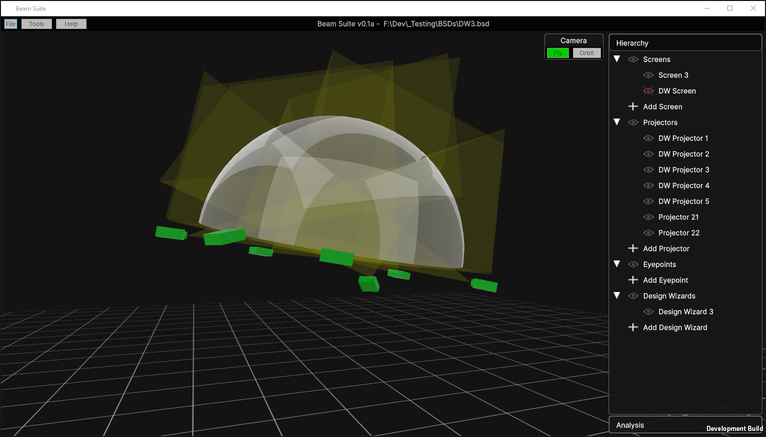This screenshot has height=437, width=766.
Task: Select the Fly camera mode button
Action: pos(558,53)
